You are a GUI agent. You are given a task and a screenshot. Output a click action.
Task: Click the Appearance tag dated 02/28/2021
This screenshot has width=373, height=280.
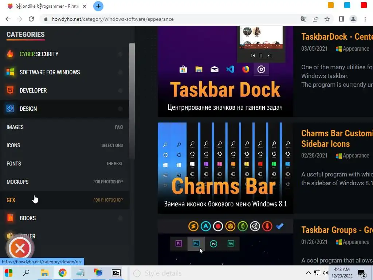click(x=353, y=156)
